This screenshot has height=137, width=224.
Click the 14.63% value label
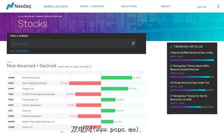120,99
